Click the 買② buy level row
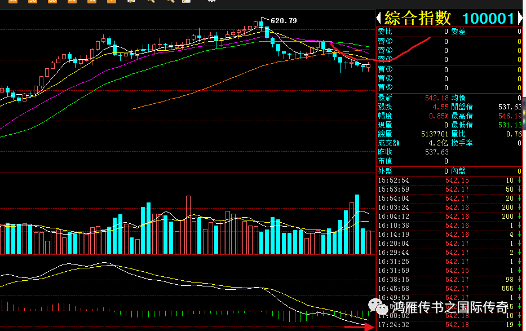The width and height of the screenshot is (526, 331). (x=449, y=79)
